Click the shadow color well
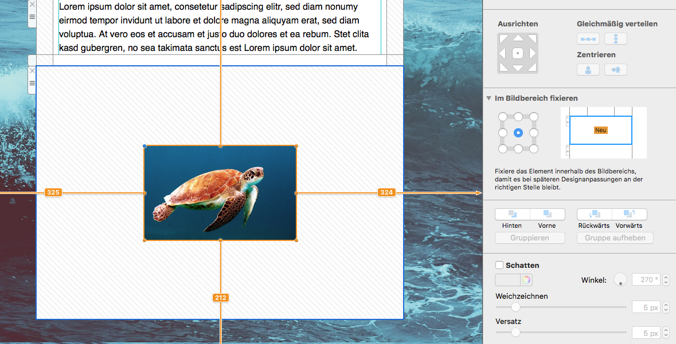 pyautogui.click(x=508, y=280)
